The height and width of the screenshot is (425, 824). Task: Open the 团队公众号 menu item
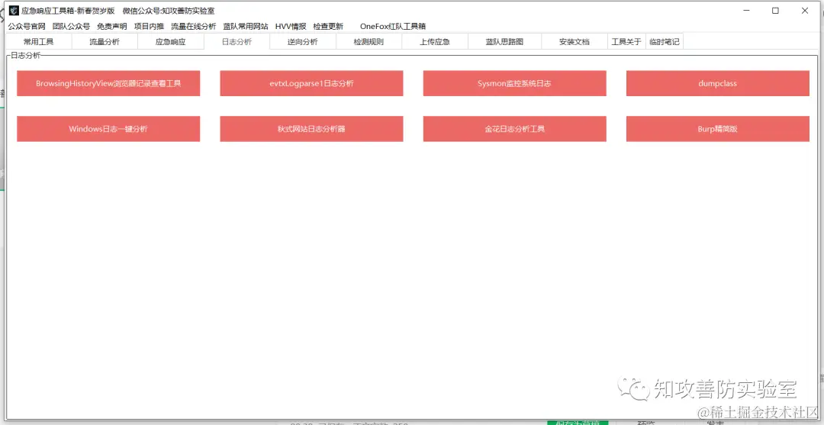tap(71, 26)
